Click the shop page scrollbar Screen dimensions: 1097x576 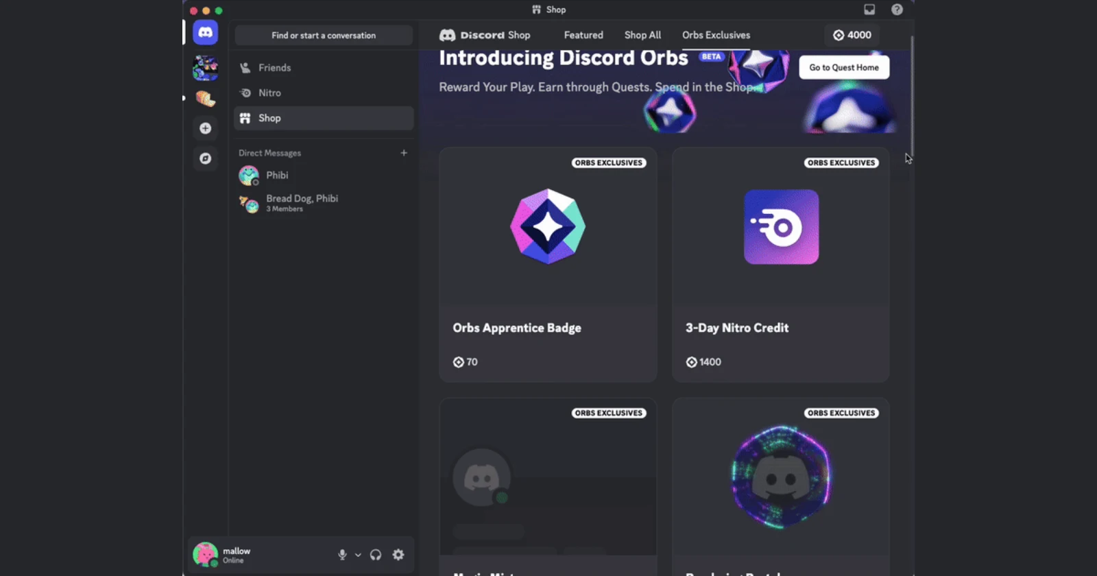click(x=911, y=96)
